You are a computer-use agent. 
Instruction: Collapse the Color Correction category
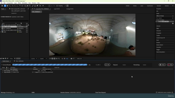[156, 20]
